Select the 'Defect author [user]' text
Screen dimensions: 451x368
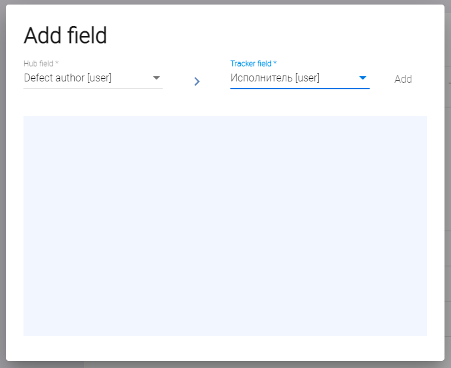click(68, 78)
